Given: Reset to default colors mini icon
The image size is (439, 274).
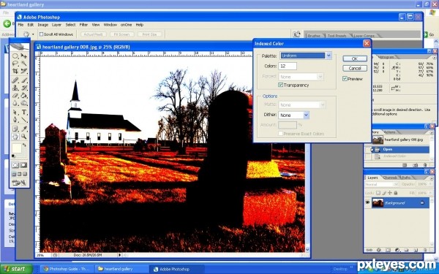Looking at the screenshot, I should click(13, 156).
